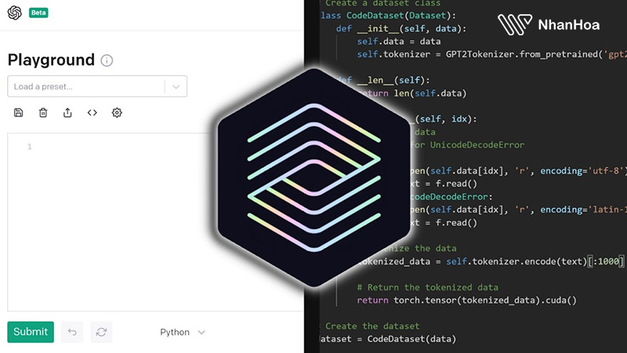Undo last action with arrow button
Viewport: 627px width, 353px height.
(72, 332)
